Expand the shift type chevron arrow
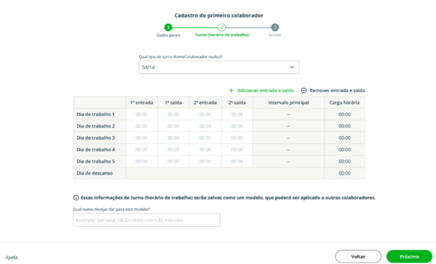The width and height of the screenshot is (436, 264). tap(292, 67)
